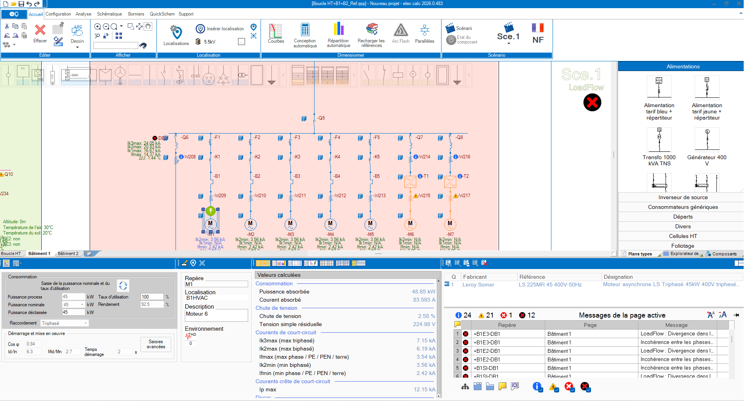
Task: Open the Départs section
Action: 683,217
